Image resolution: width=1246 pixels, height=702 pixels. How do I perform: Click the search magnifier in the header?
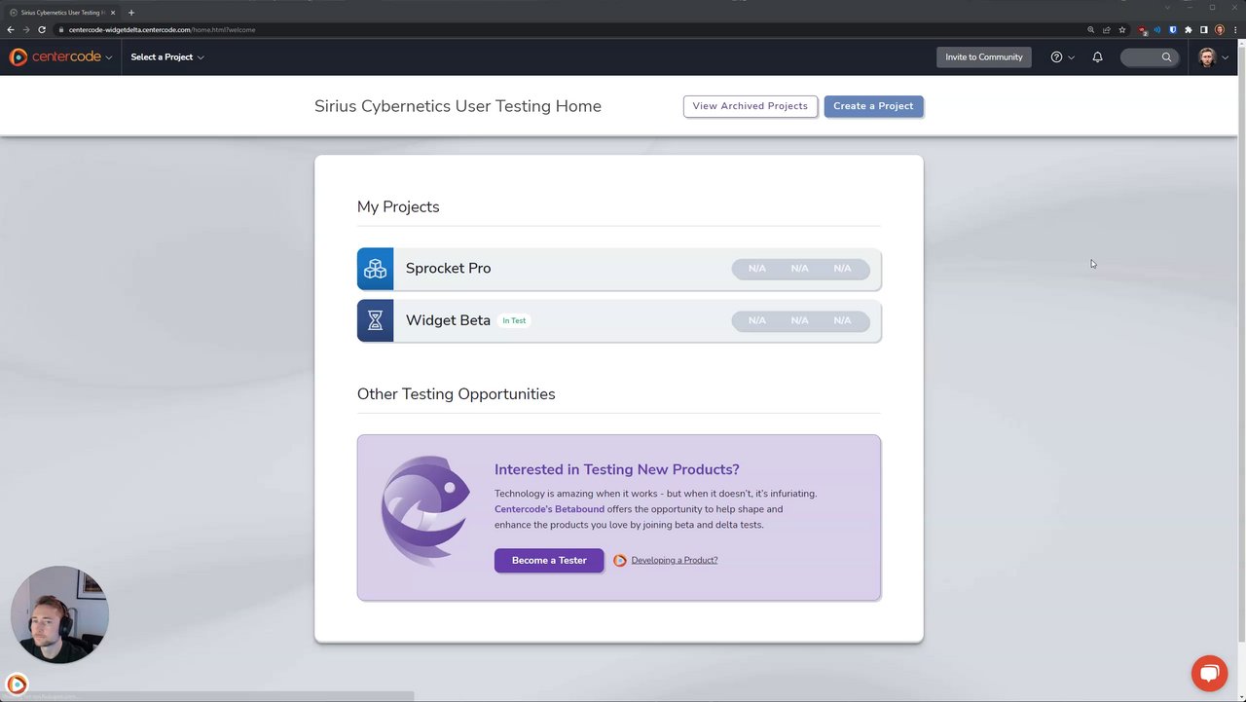[1166, 57]
